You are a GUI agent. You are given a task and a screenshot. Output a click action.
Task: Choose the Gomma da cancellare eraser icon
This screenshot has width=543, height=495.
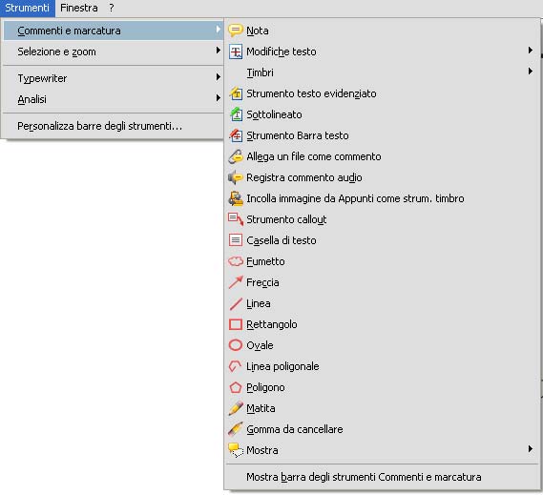[x=236, y=429]
